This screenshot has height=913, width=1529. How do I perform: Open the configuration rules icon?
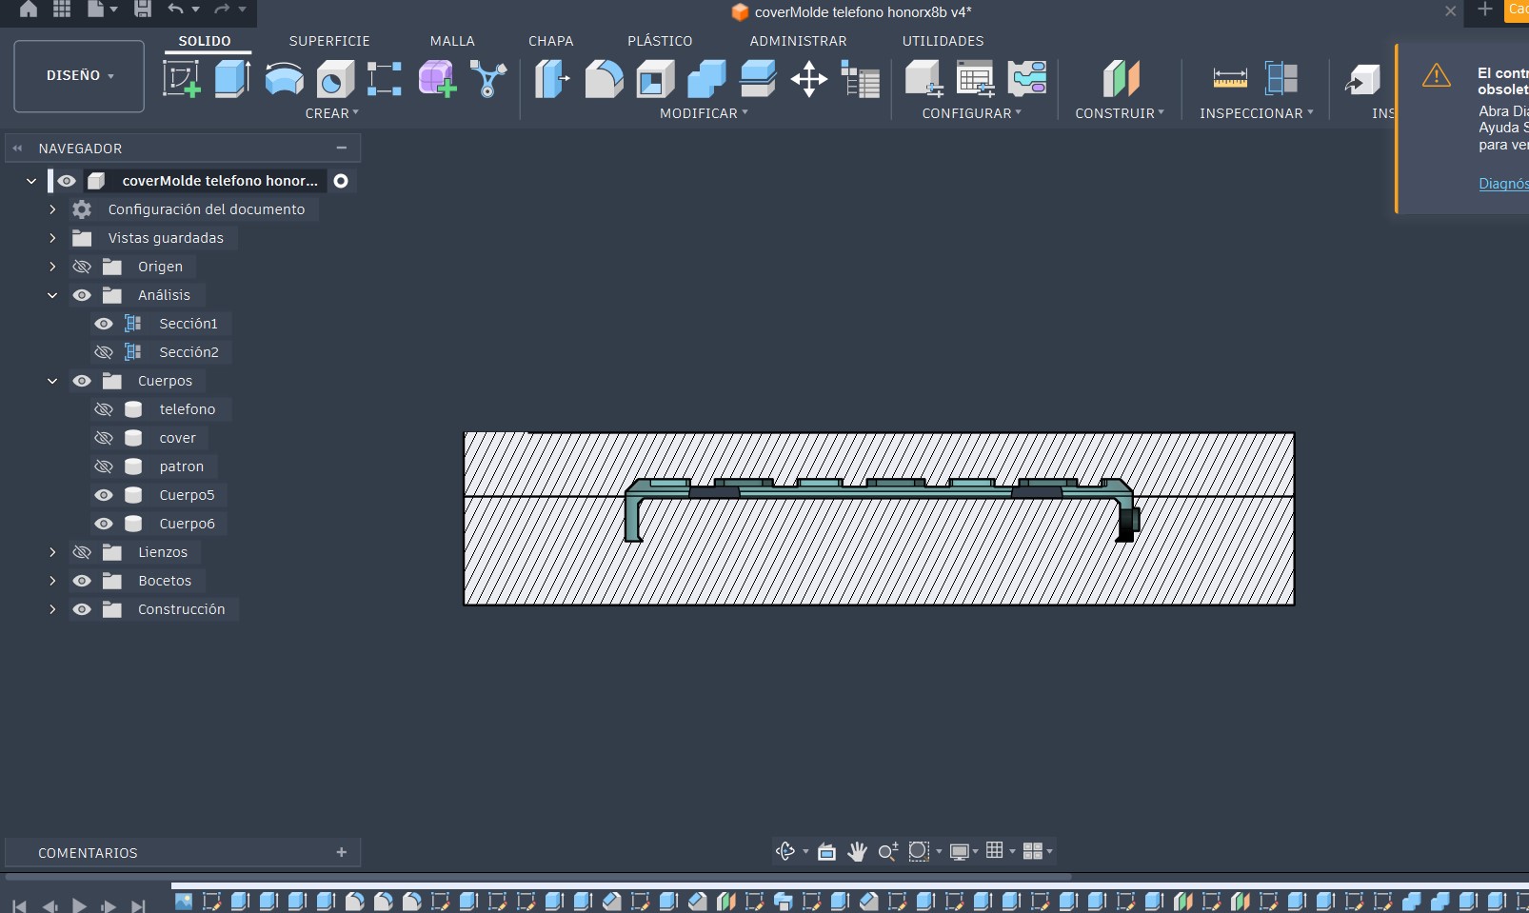[1027, 79]
